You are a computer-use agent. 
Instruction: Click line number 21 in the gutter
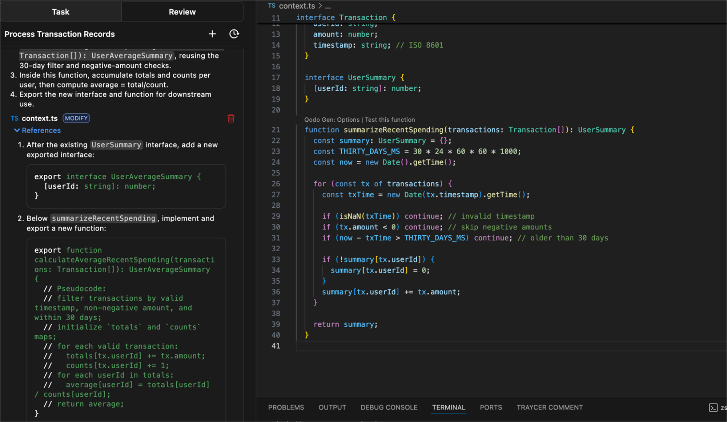(276, 130)
